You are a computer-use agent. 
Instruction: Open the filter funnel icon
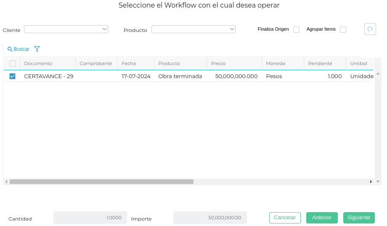(x=37, y=49)
